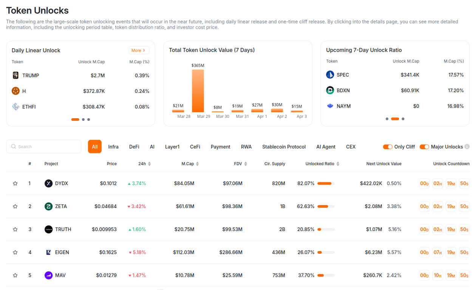Switch to the DeFi category tab
The image size is (475, 290).
[134, 147]
